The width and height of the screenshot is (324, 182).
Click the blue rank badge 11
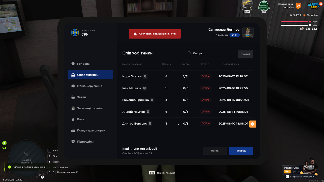point(234,35)
